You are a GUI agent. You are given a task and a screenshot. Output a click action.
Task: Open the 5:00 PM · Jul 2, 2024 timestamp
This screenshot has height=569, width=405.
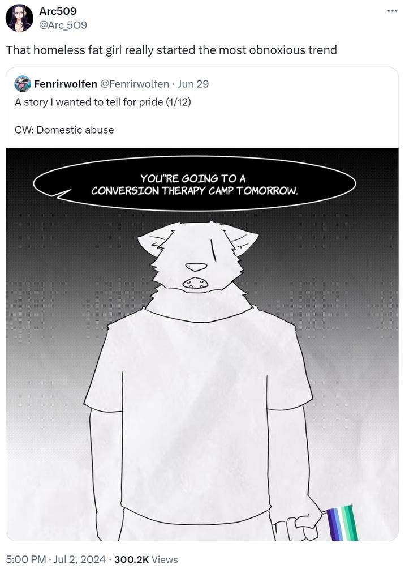coord(56,559)
